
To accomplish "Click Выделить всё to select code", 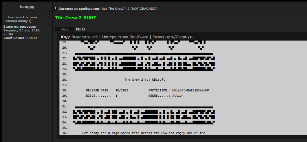I will pyautogui.click(x=85, y=37).
